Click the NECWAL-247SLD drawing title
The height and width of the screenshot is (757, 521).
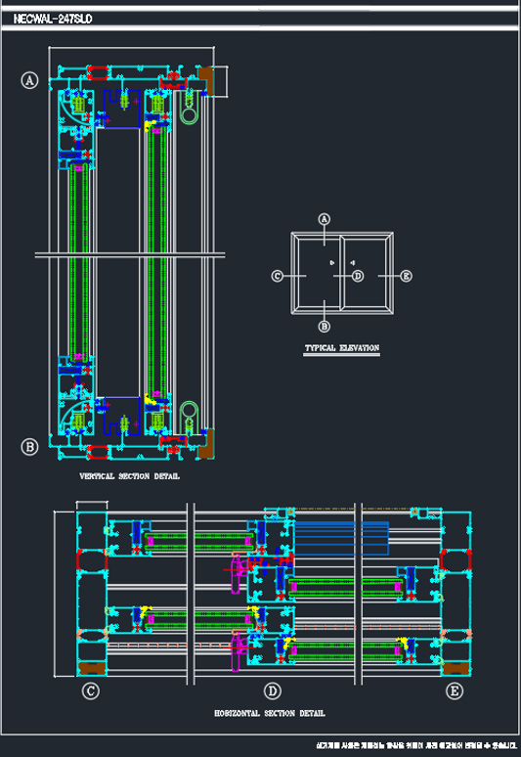click(x=53, y=19)
